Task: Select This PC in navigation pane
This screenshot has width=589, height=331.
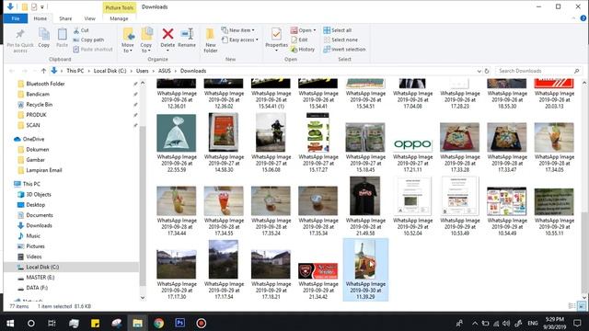Action: tap(31, 184)
